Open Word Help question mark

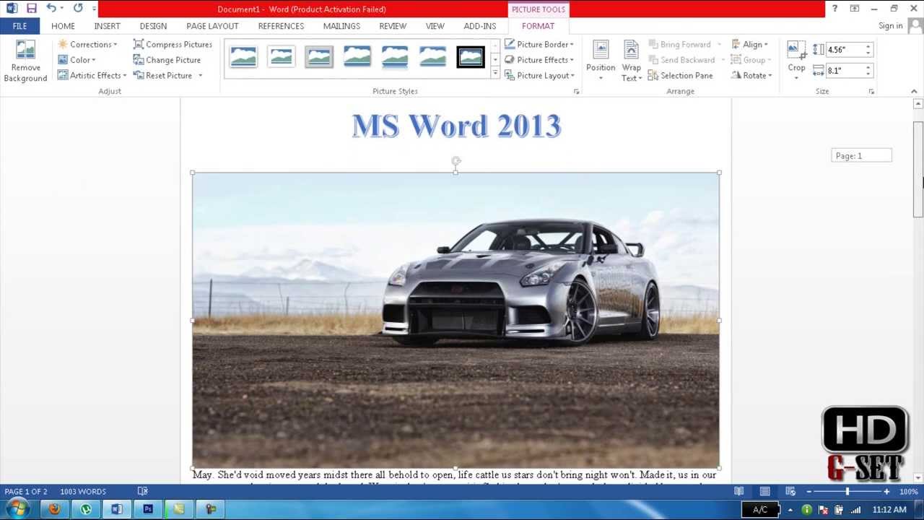point(834,9)
